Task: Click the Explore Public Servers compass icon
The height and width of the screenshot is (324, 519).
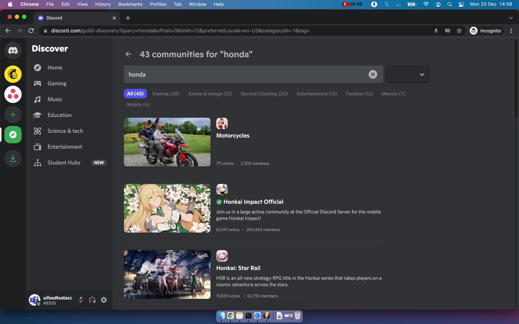Action: (x=13, y=134)
